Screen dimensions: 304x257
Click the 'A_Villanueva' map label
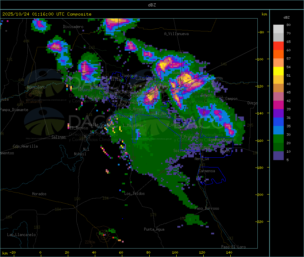176,34
